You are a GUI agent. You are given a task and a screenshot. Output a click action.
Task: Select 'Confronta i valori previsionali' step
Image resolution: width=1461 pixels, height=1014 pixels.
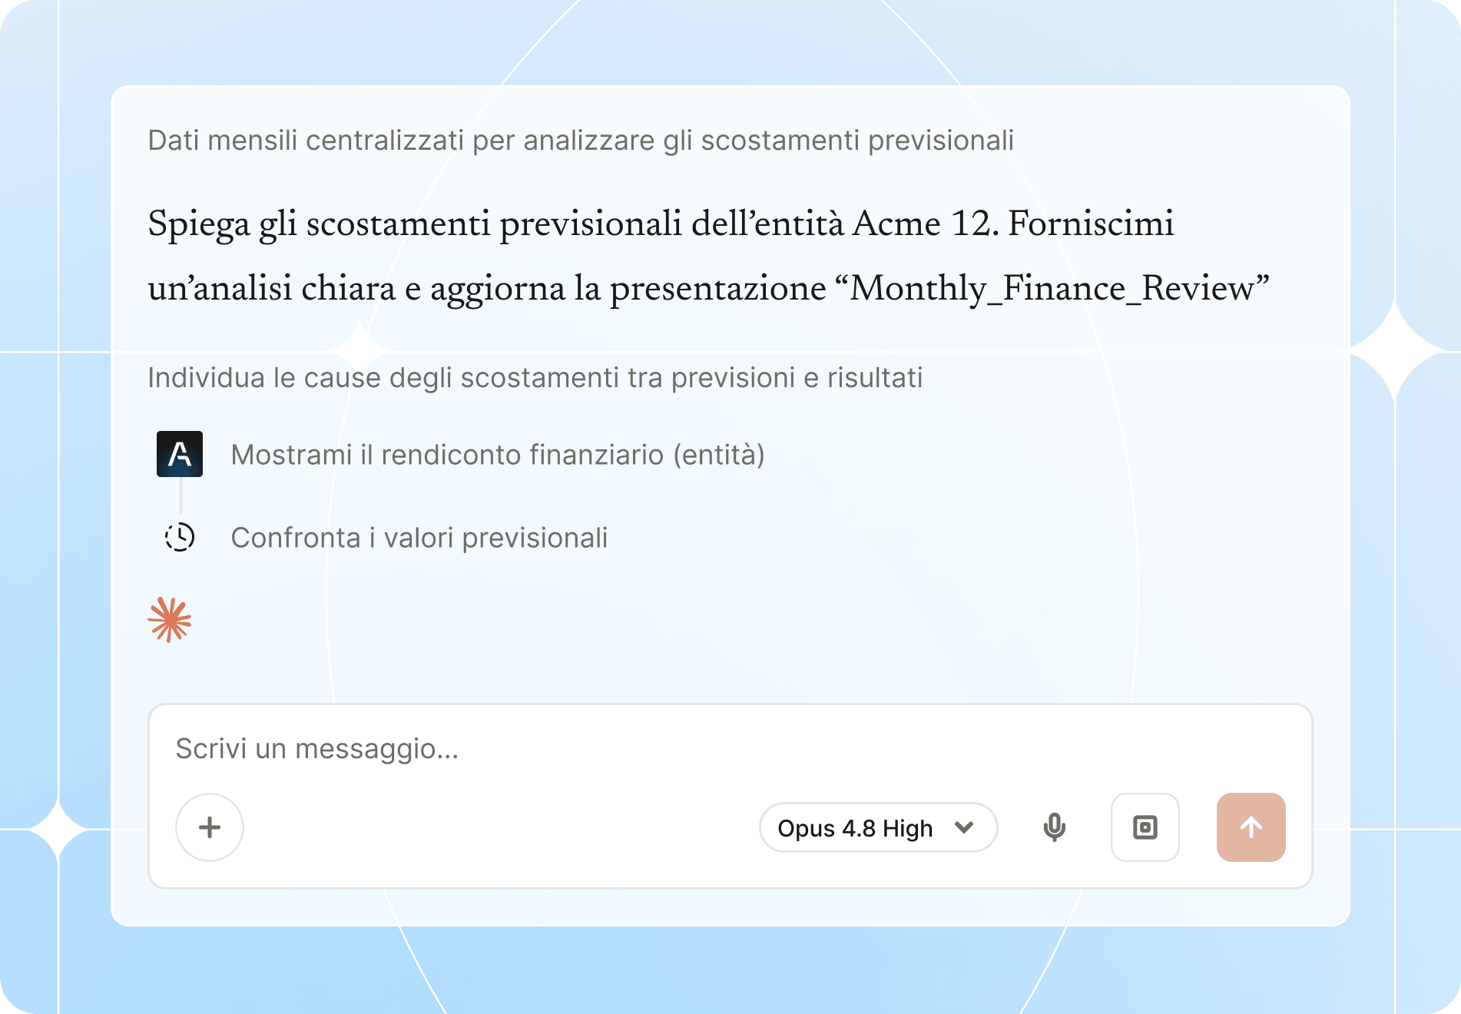click(419, 538)
